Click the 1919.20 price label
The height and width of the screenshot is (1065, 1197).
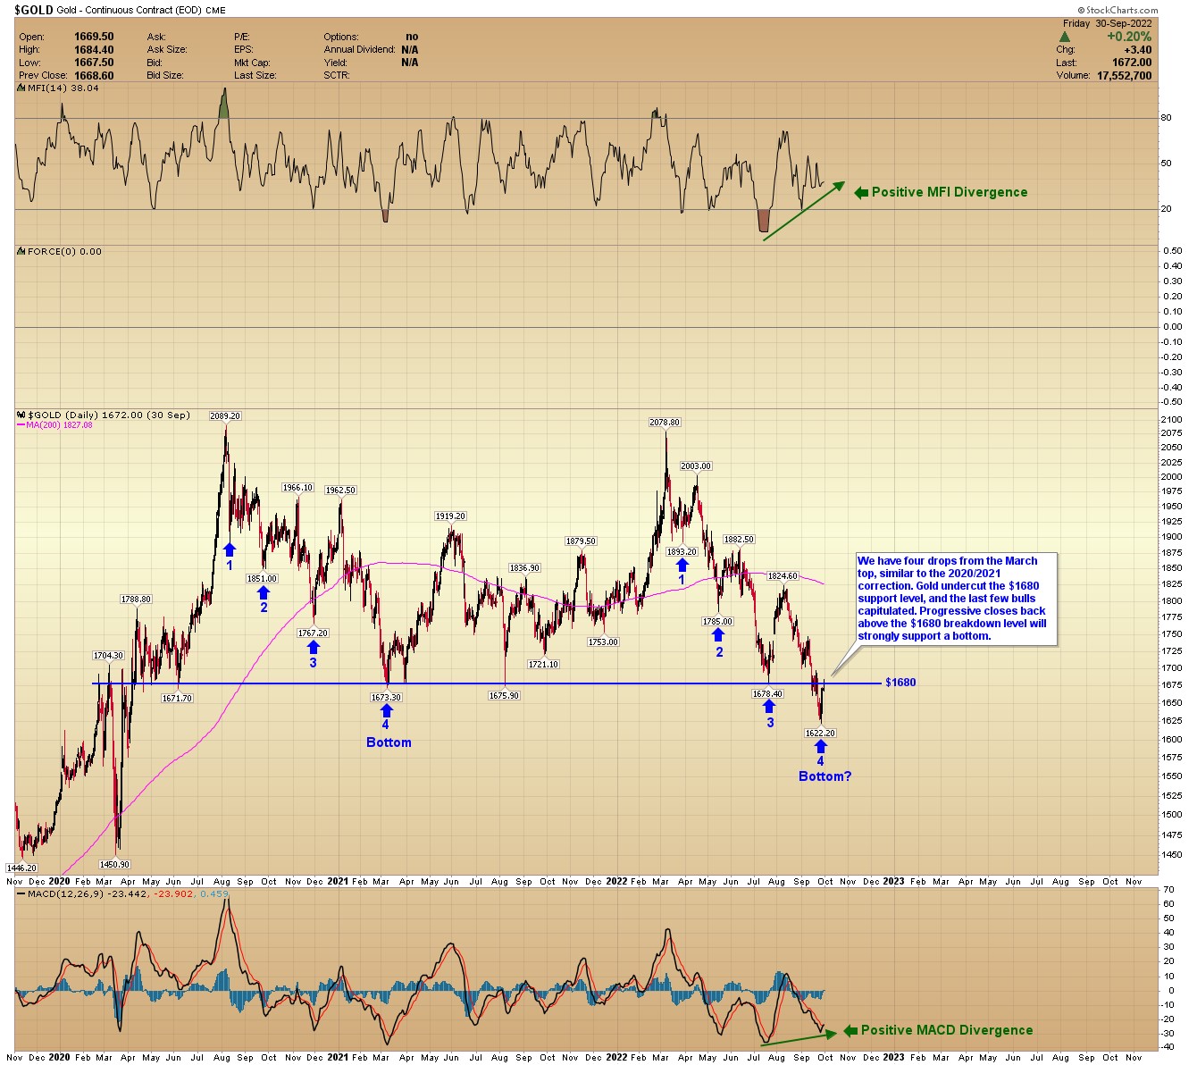point(450,516)
